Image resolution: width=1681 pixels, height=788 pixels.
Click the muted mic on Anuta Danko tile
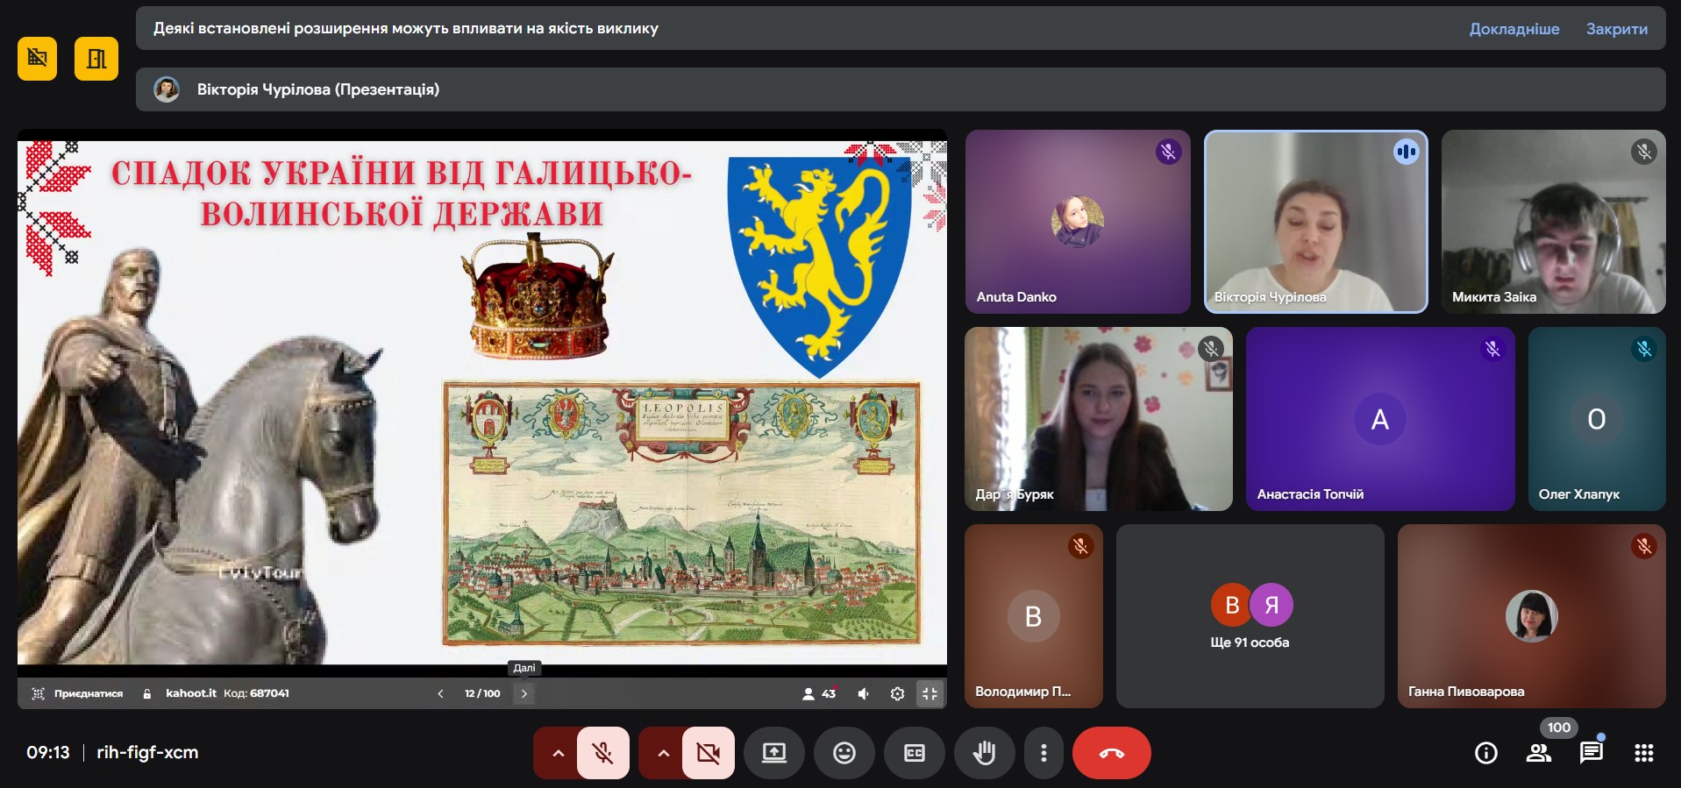(x=1168, y=152)
